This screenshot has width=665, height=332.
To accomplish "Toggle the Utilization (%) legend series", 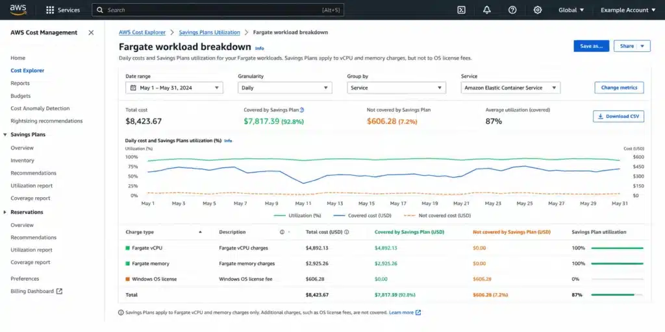I will (297, 215).
